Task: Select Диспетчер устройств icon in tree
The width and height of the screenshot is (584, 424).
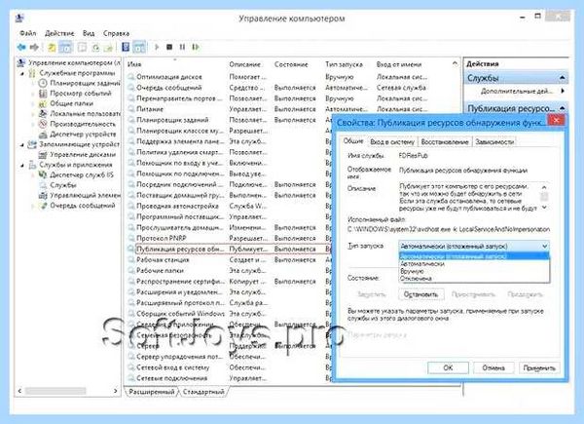Action: [x=43, y=134]
